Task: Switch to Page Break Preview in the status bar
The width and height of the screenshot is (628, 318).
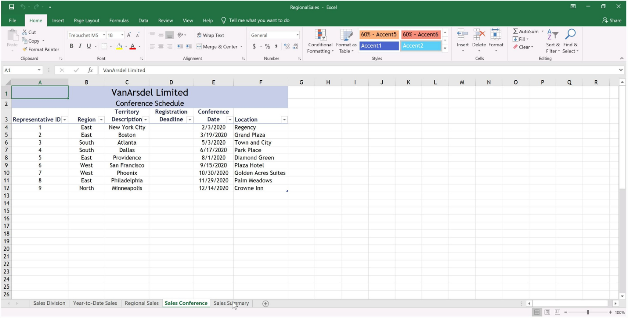Action: coord(557,312)
